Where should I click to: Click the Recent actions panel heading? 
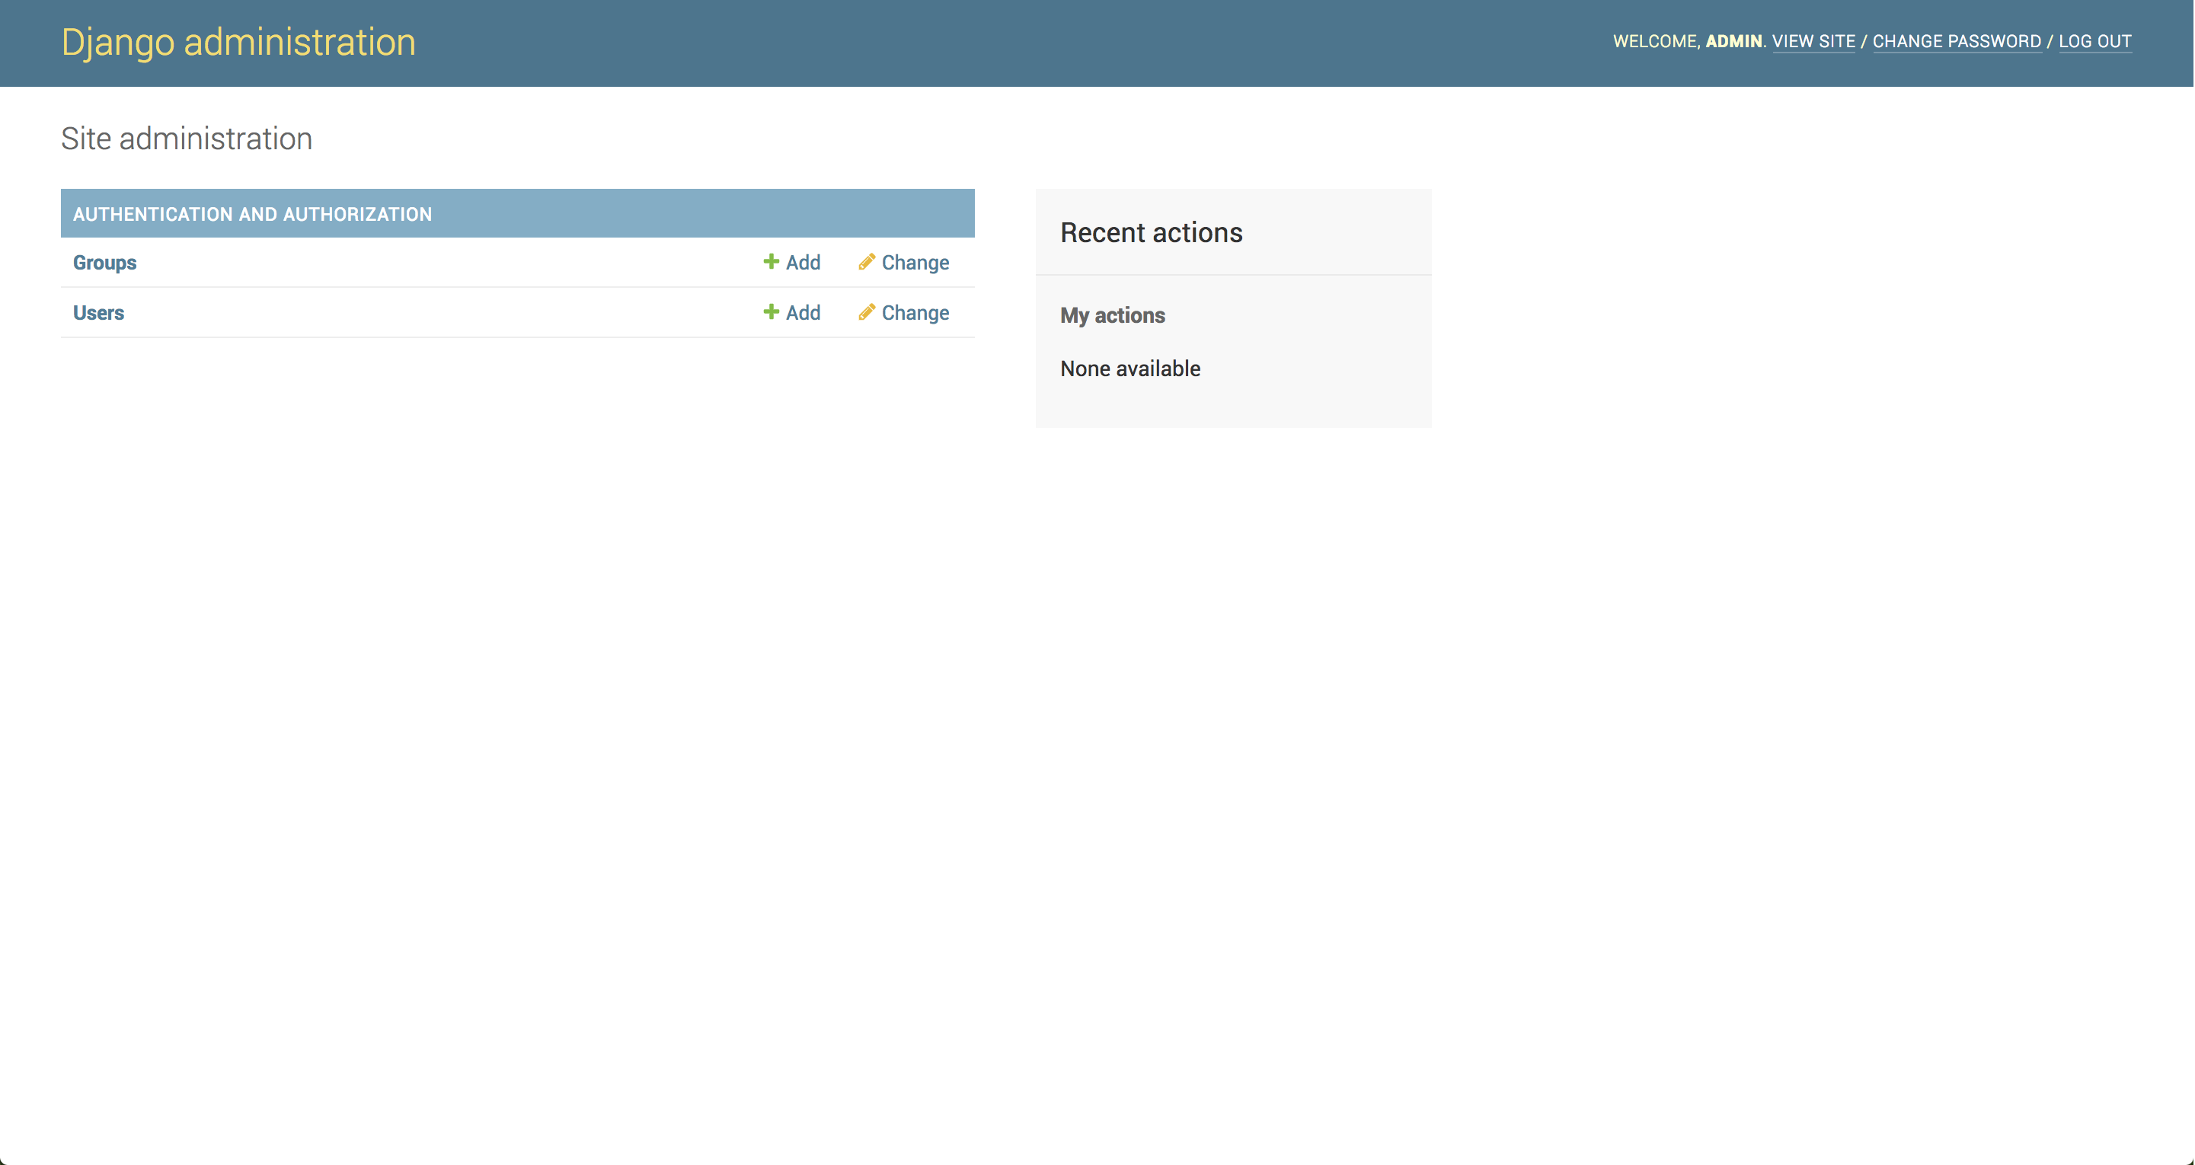tap(1150, 232)
